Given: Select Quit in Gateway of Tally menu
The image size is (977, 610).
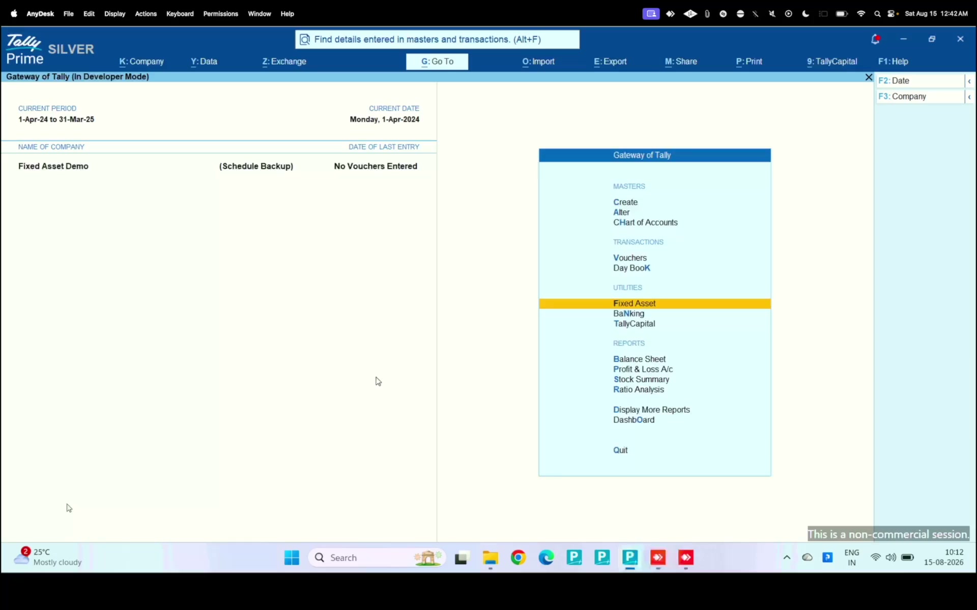Looking at the screenshot, I should pos(620,450).
